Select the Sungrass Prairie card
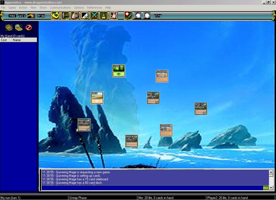 tap(166, 130)
